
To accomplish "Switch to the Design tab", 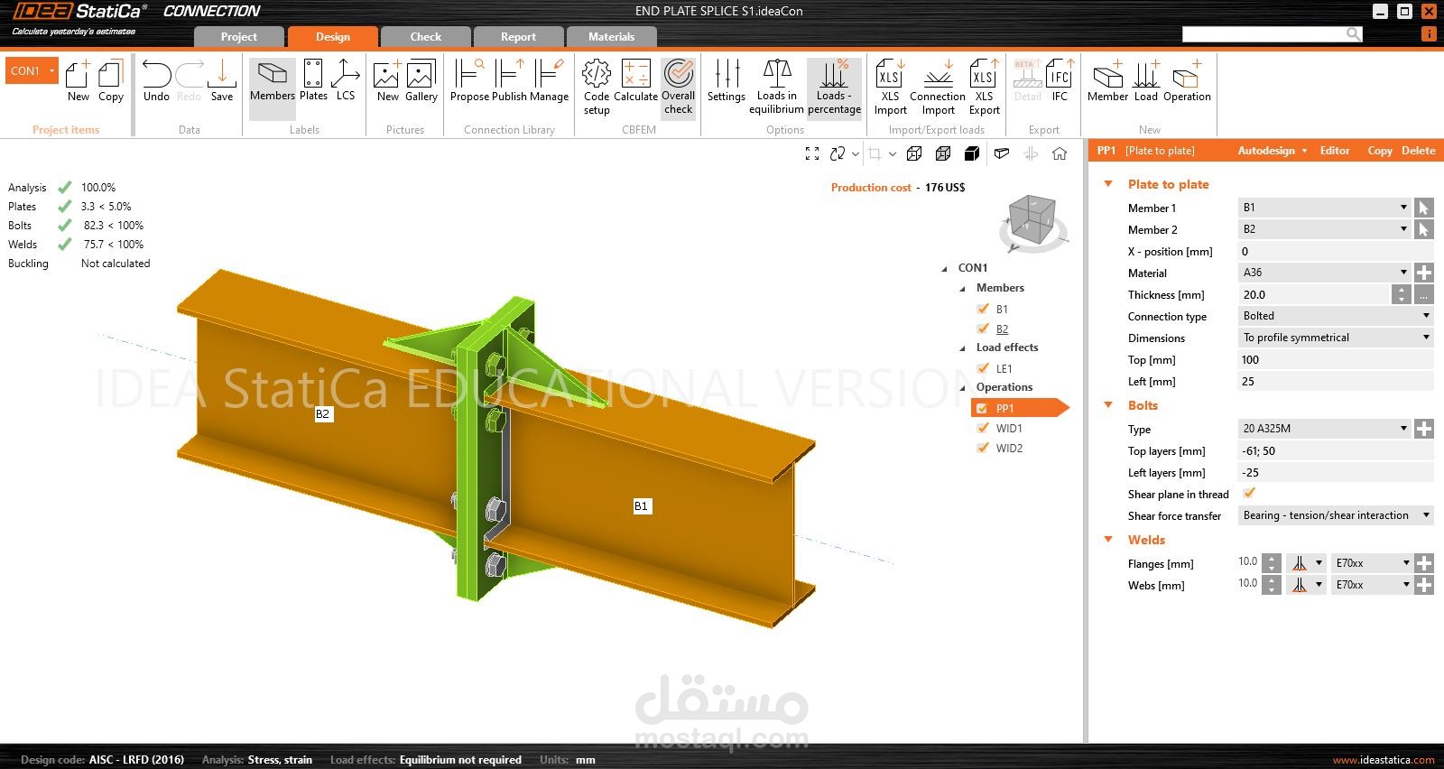I will (333, 37).
